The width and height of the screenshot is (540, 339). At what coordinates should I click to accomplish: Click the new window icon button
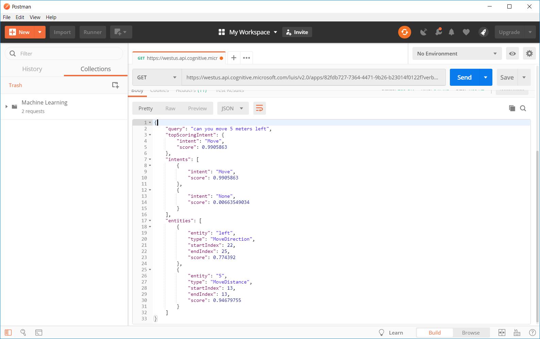click(x=121, y=32)
